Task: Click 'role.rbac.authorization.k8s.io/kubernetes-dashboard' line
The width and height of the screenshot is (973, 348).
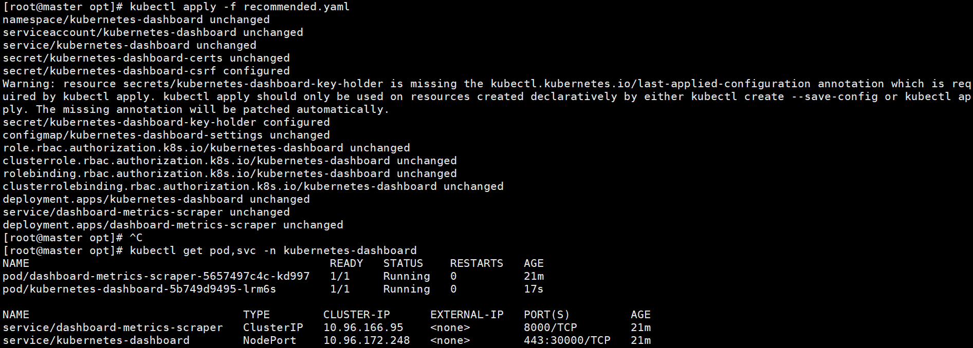Action: (x=206, y=148)
